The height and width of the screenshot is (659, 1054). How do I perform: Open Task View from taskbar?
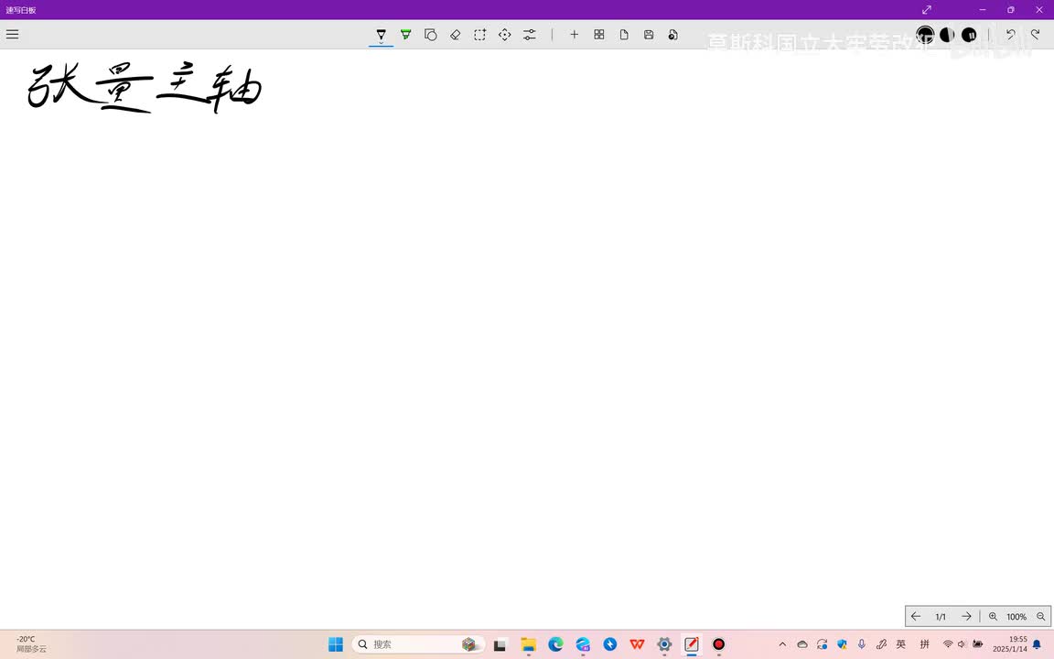tap(500, 645)
